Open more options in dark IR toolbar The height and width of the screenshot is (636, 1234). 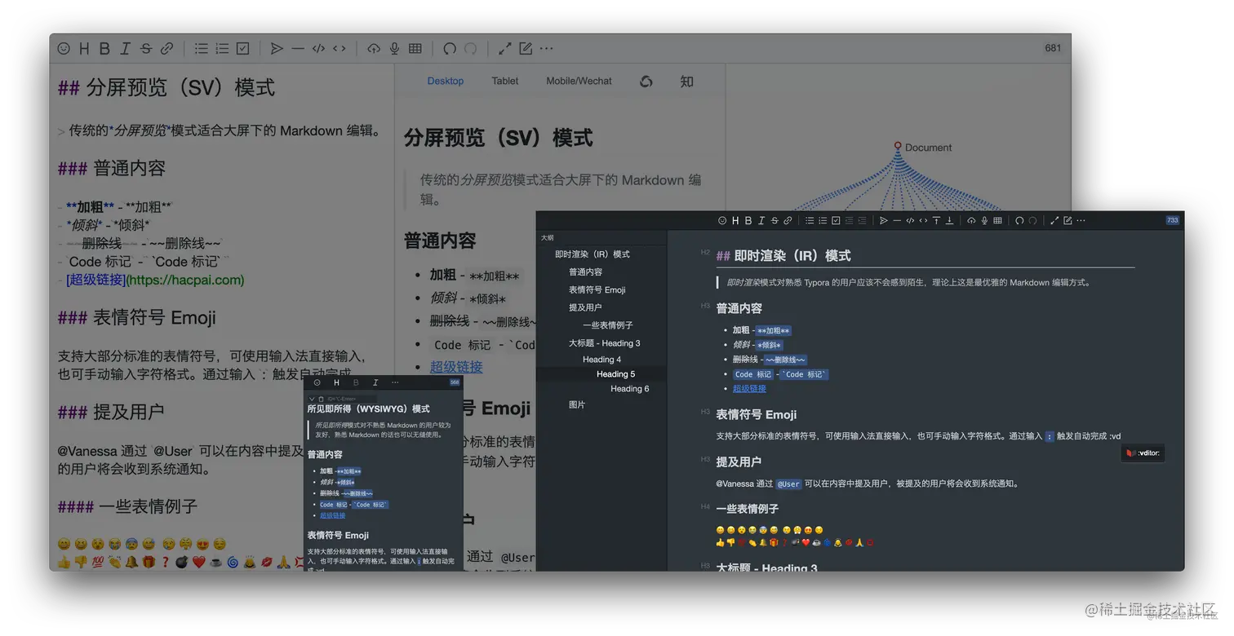pyautogui.click(x=1081, y=220)
